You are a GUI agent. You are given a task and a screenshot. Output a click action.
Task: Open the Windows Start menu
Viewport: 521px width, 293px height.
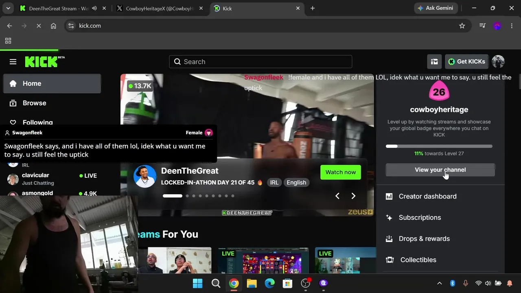click(197, 283)
